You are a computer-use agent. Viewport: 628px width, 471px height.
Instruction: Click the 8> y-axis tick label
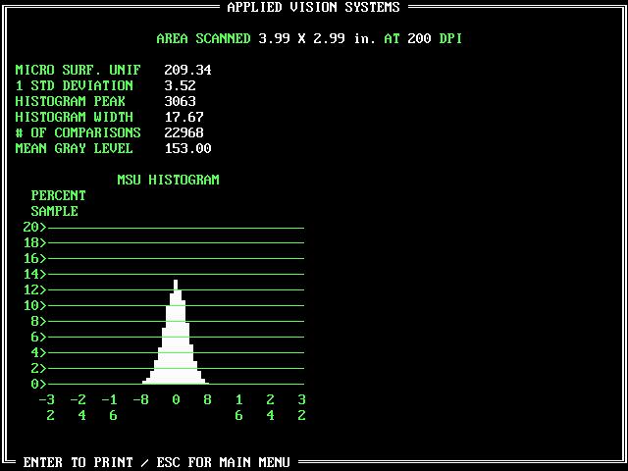[38, 321]
